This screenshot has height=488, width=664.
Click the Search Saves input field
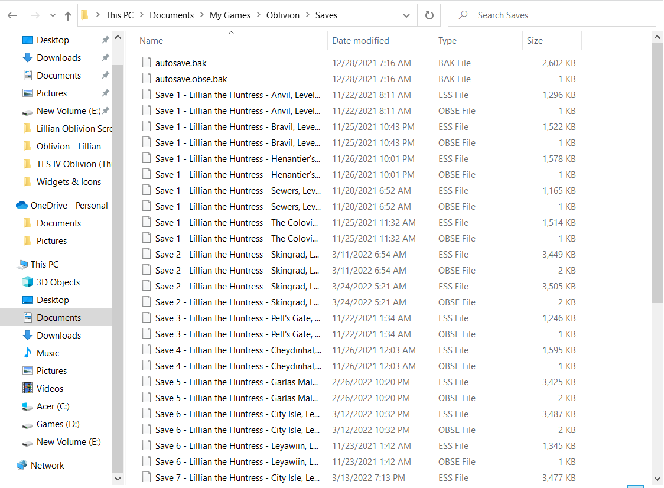pos(551,15)
